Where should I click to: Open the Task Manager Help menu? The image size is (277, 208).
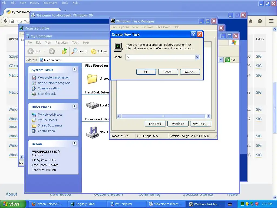tap(176, 27)
